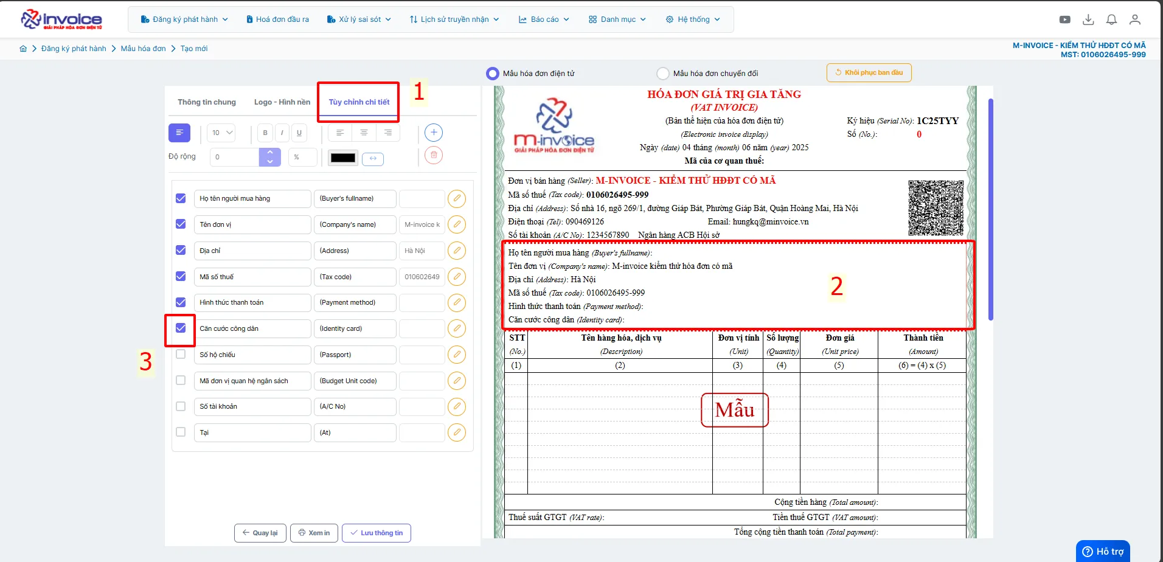Click the M-Invoice logo in the header
The height and width of the screenshot is (562, 1163).
(x=61, y=19)
